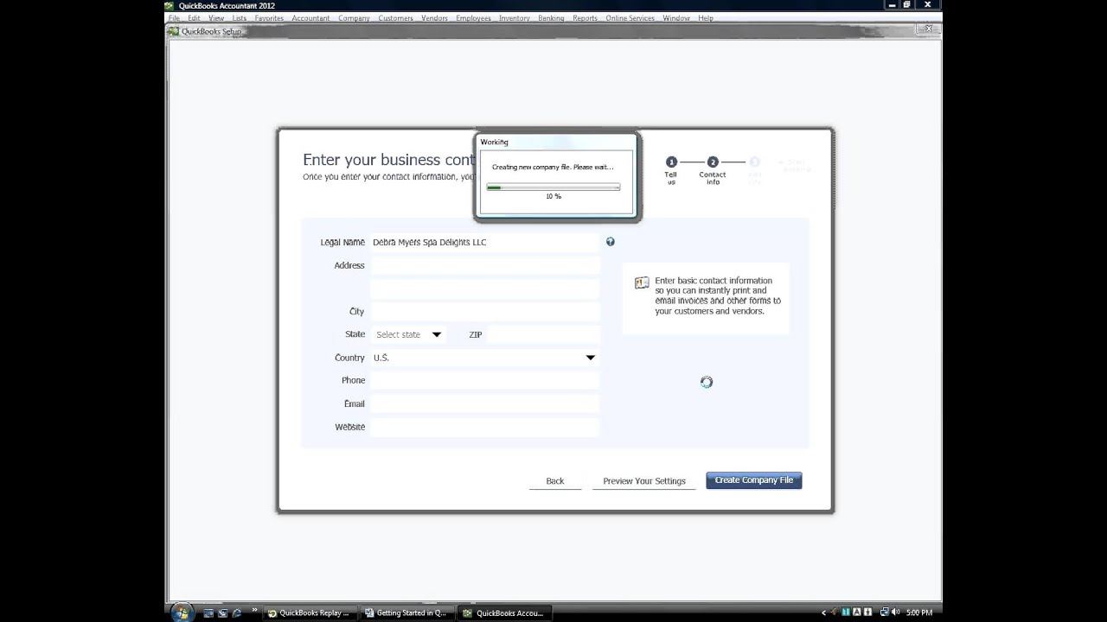
Task: Close the QuickBooks Setup window
Action: point(929,29)
